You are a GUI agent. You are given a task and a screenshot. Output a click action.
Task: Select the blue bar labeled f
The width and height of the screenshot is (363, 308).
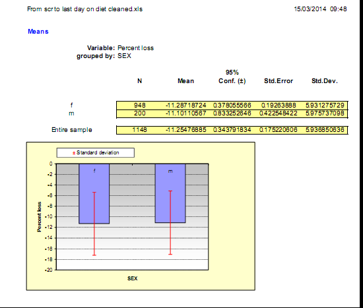click(x=94, y=194)
